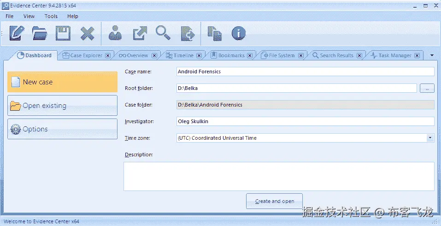Click the magnifying glass search toolbar icon
This screenshot has height=226, width=441.
click(x=163, y=33)
